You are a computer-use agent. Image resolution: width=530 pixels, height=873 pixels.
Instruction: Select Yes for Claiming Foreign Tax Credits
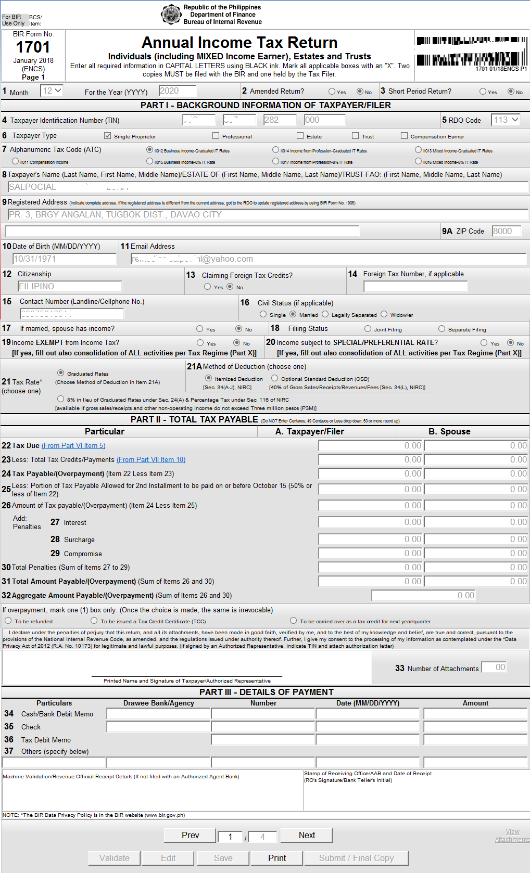point(207,287)
